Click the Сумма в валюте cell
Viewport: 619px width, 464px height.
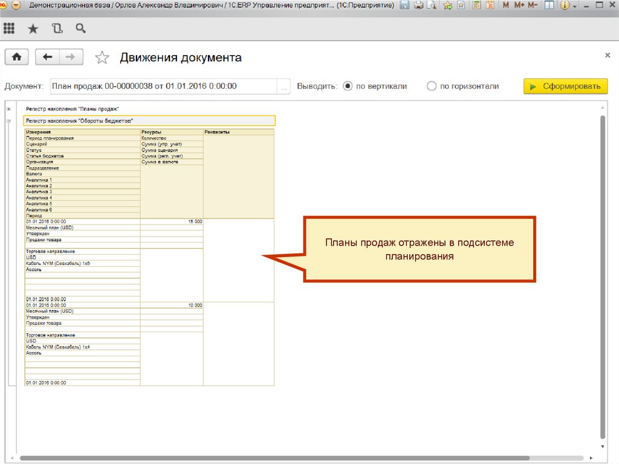172,162
